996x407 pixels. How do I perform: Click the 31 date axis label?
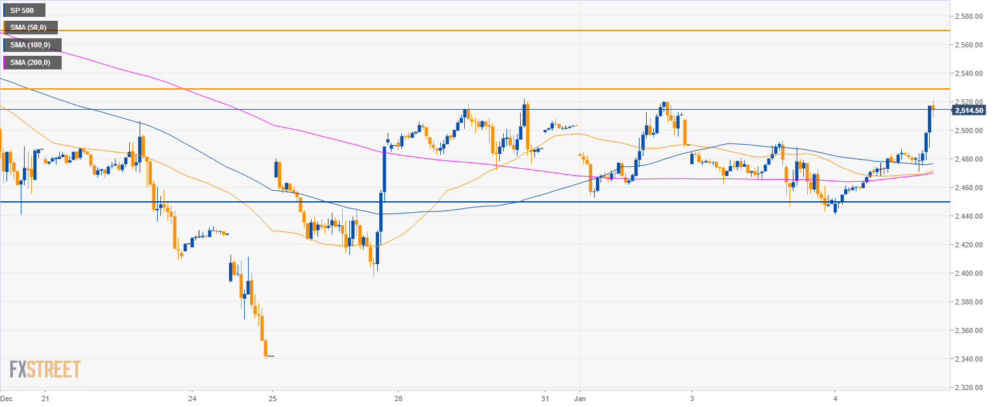pyautogui.click(x=545, y=398)
